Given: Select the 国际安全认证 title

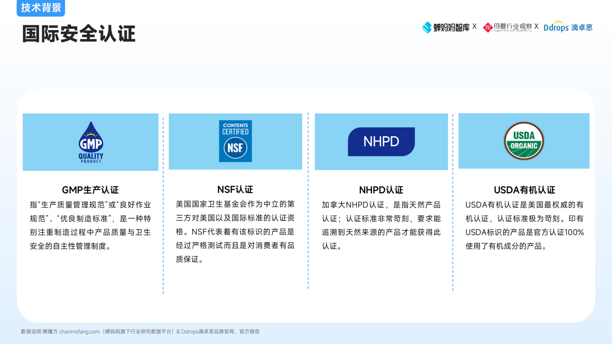Looking at the screenshot, I should click(x=79, y=34).
